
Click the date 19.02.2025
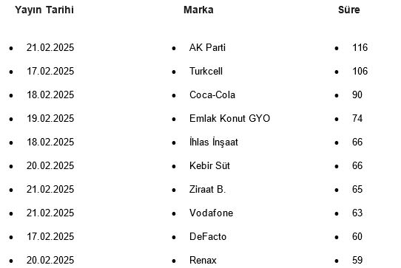(50, 118)
